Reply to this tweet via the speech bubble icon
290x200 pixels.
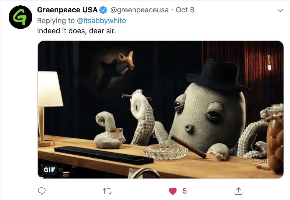pos(42,191)
